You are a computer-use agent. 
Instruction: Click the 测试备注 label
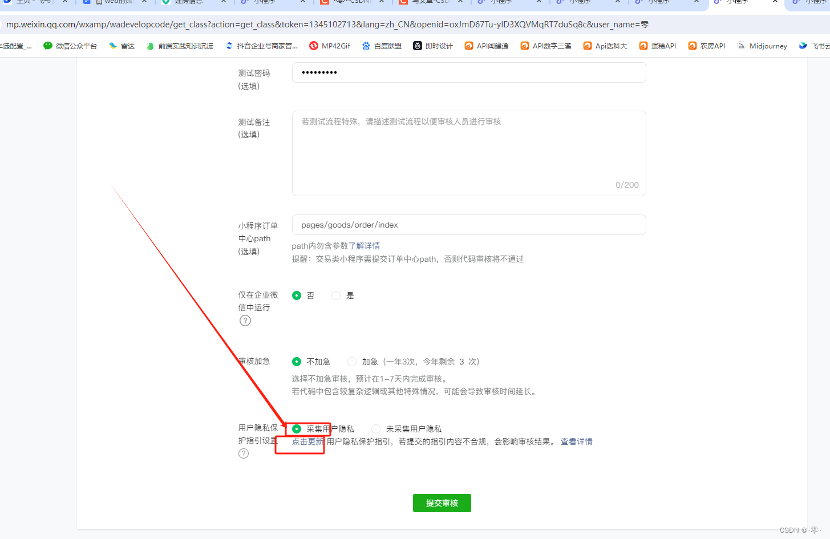(x=254, y=122)
